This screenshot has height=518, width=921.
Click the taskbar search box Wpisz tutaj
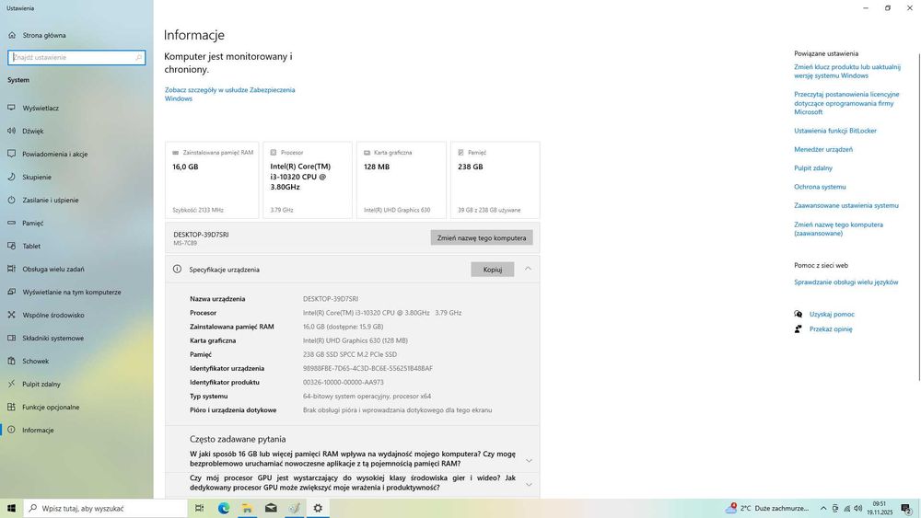click(x=106, y=508)
